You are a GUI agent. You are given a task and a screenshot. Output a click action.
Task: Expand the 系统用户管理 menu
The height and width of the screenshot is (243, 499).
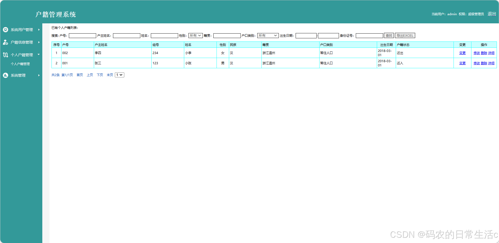[22, 30]
